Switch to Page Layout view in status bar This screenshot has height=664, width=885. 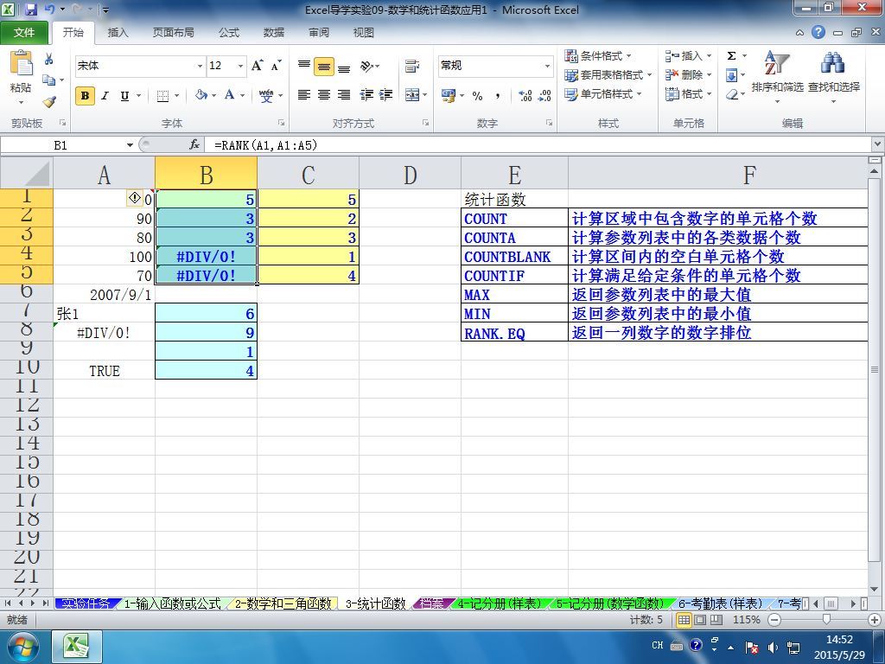click(700, 620)
